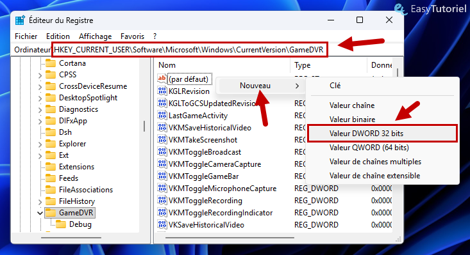470x255 pixels.
Task: Click the DWORD icon of VKMToggleGameBar
Action: (x=162, y=176)
